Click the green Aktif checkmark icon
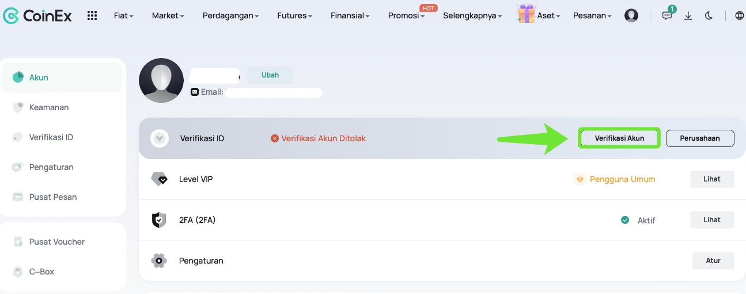 pos(625,220)
